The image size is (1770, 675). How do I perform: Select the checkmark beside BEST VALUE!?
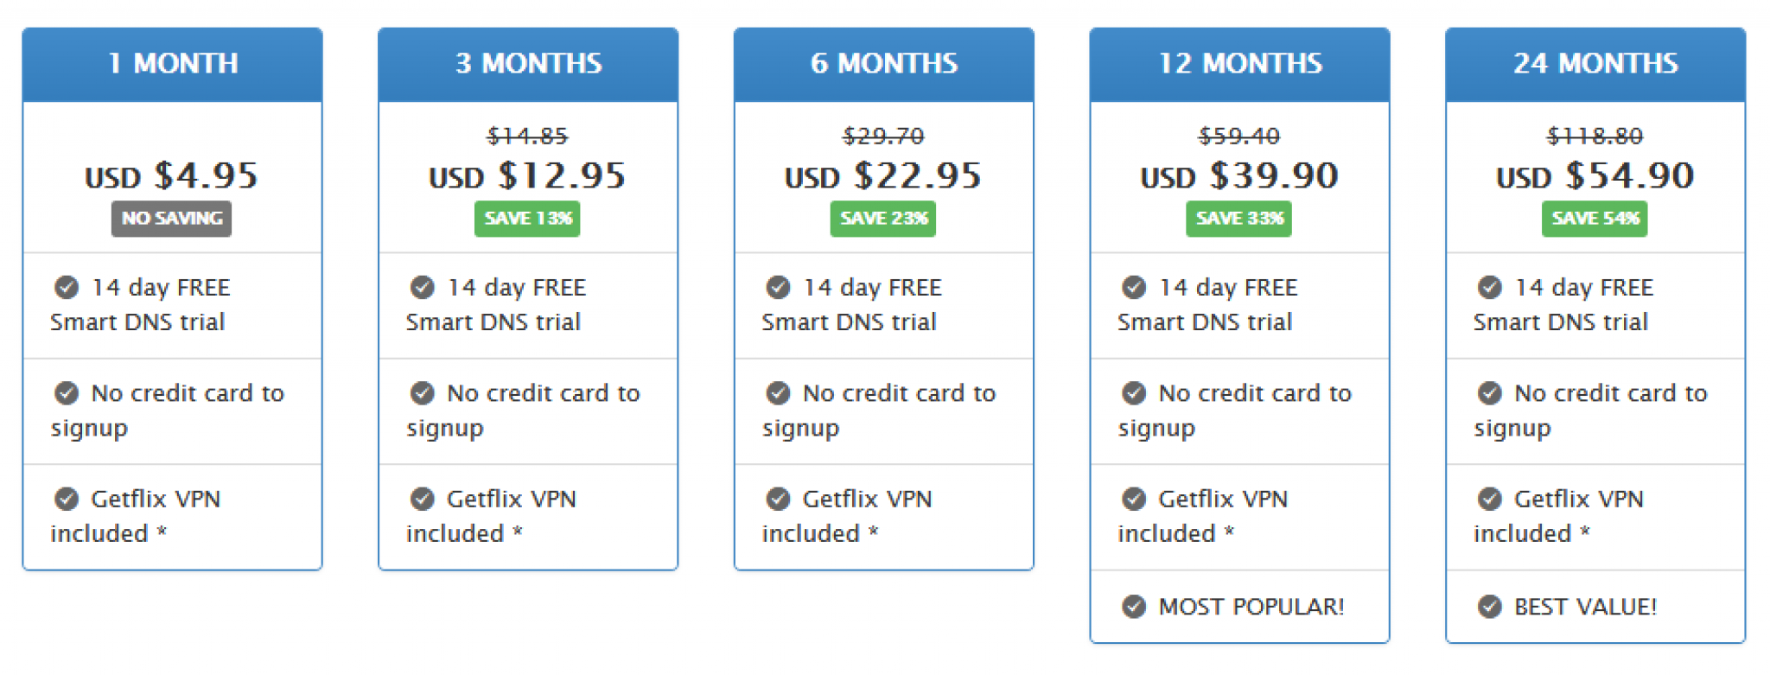click(1490, 607)
